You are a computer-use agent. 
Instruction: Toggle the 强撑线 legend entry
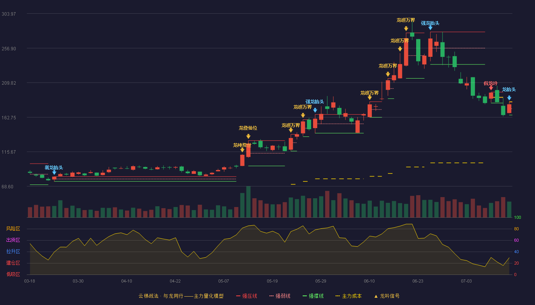point(313,296)
